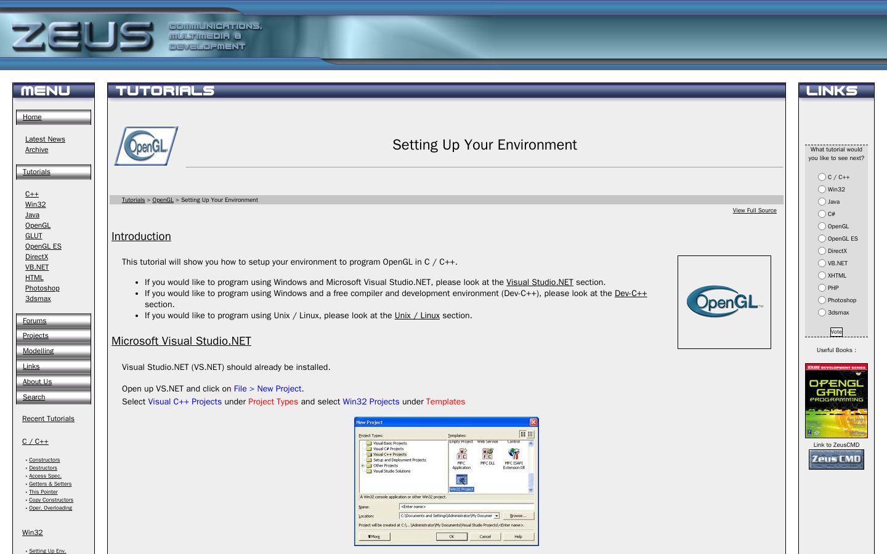Open the Java tutorials link
Viewport: 887px width, 554px height.
click(32, 215)
